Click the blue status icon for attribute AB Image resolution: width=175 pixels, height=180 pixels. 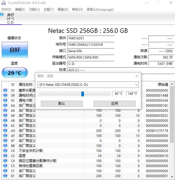click(x=5, y=120)
